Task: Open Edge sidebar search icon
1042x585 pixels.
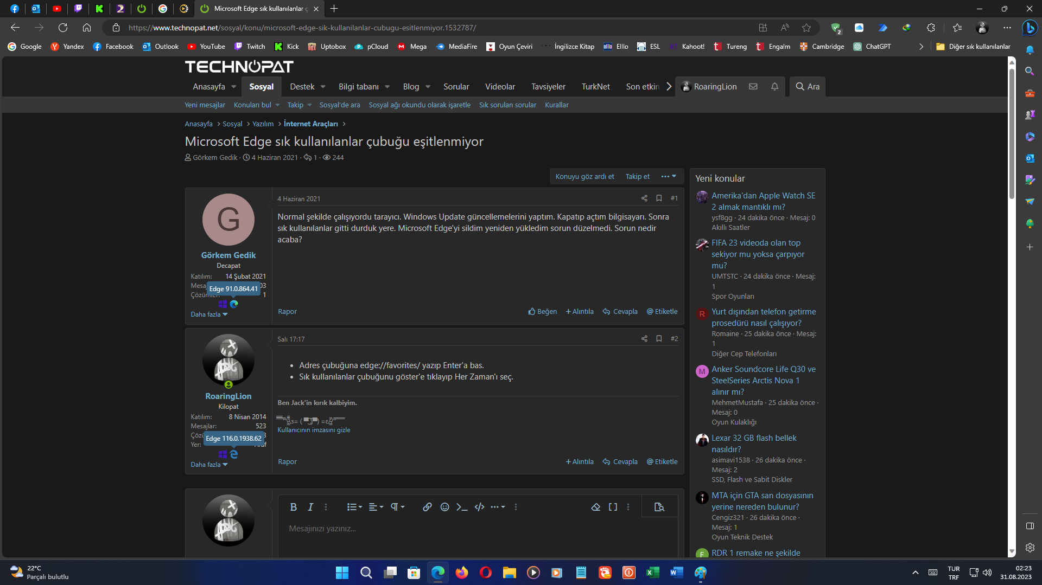Action: pos(1030,71)
